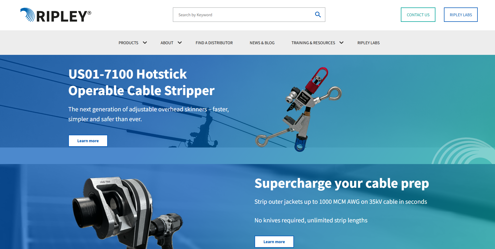Click the Contact Us button
This screenshot has width=495, height=249.
click(x=418, y=15)
